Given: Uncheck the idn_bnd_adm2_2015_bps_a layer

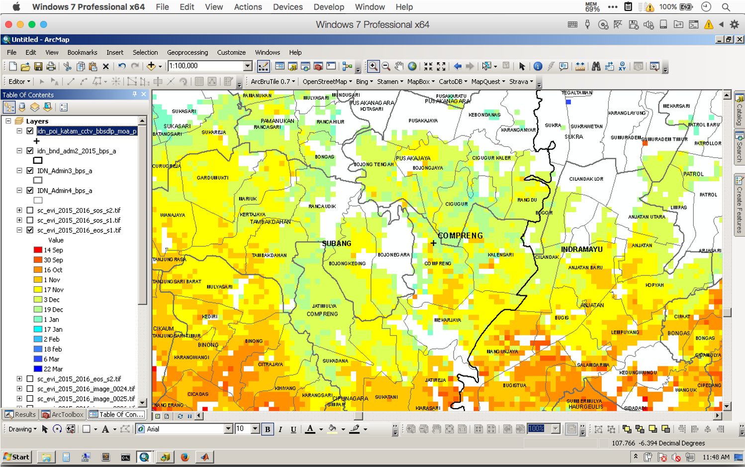Looking at the screenshot, I should pyautogui.click(x=30, y=151).
